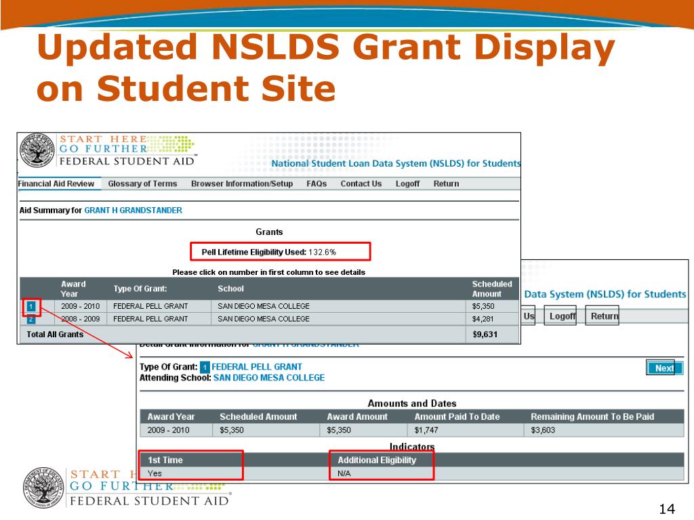Click the National Student Loan Data System heading

click(396, 163)
